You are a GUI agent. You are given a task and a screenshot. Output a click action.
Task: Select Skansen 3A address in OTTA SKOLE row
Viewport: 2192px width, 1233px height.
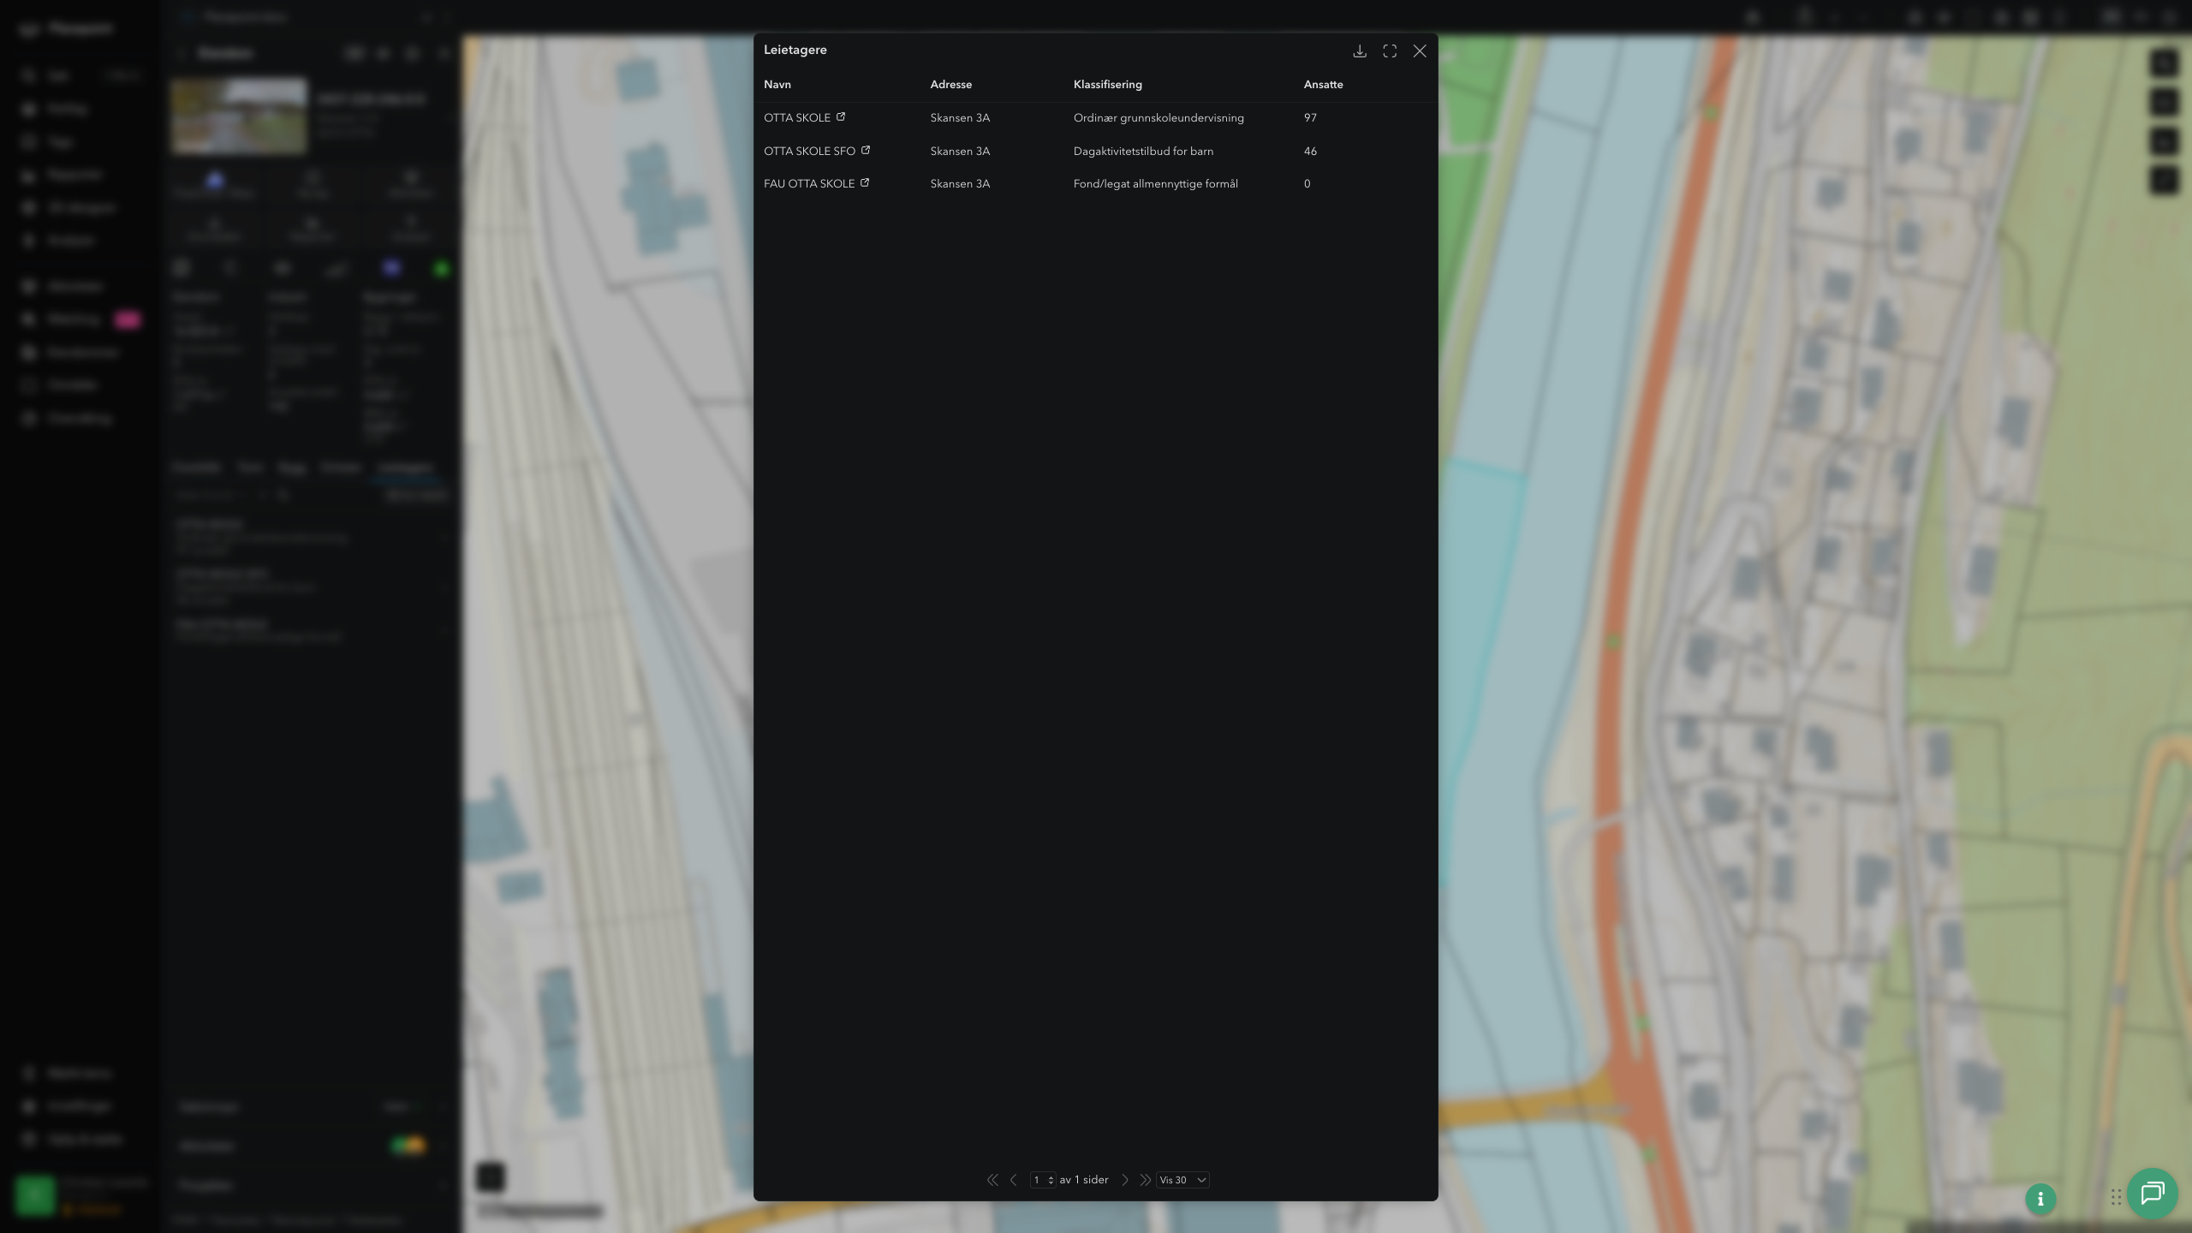coord(960,118)
